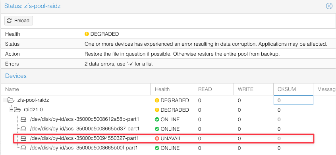Click the 'One or more devices' Status text
Screen dimensions: 336x155
click(x=206, y=44)
